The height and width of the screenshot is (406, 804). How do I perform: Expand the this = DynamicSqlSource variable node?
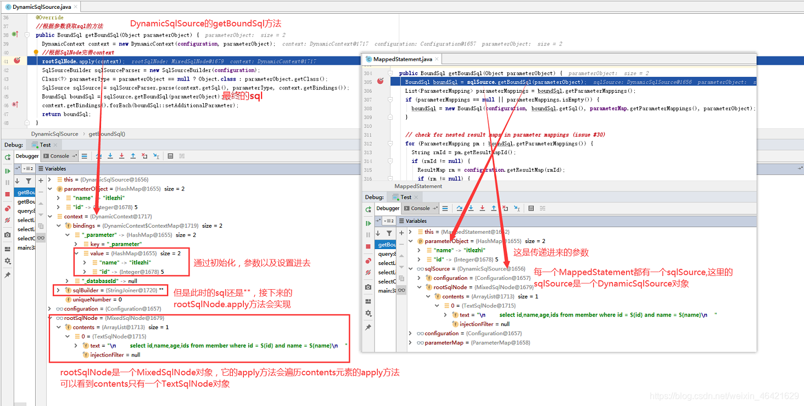(x=50, y=179)
